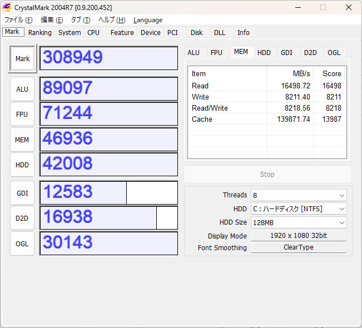The height and width of the screenshot is (328, 362).
Task: Open the タブ (T) menu
Action: (81, 20)
